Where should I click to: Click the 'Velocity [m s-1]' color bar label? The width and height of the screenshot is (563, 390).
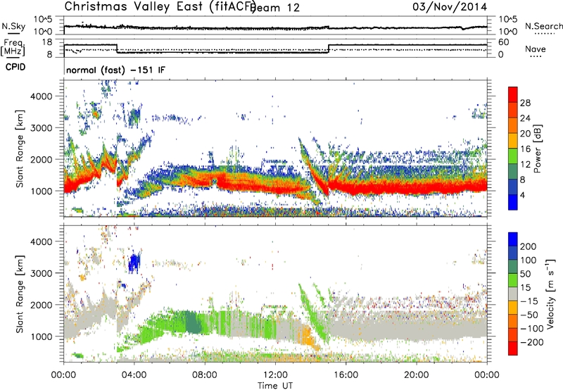(550, 294)
